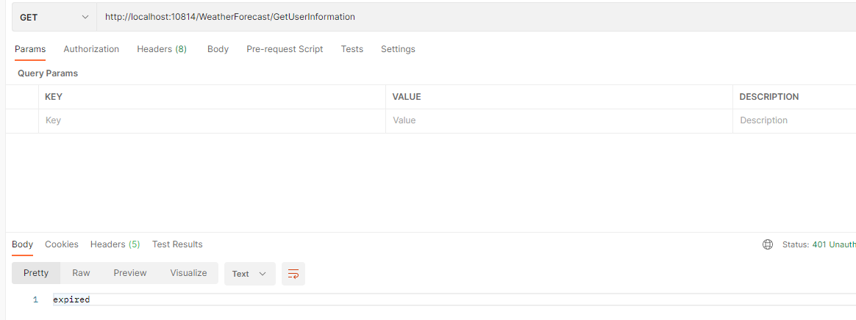Click the globe network icon near Status
The image size is (856, 320).
click(x=768, y=244)
